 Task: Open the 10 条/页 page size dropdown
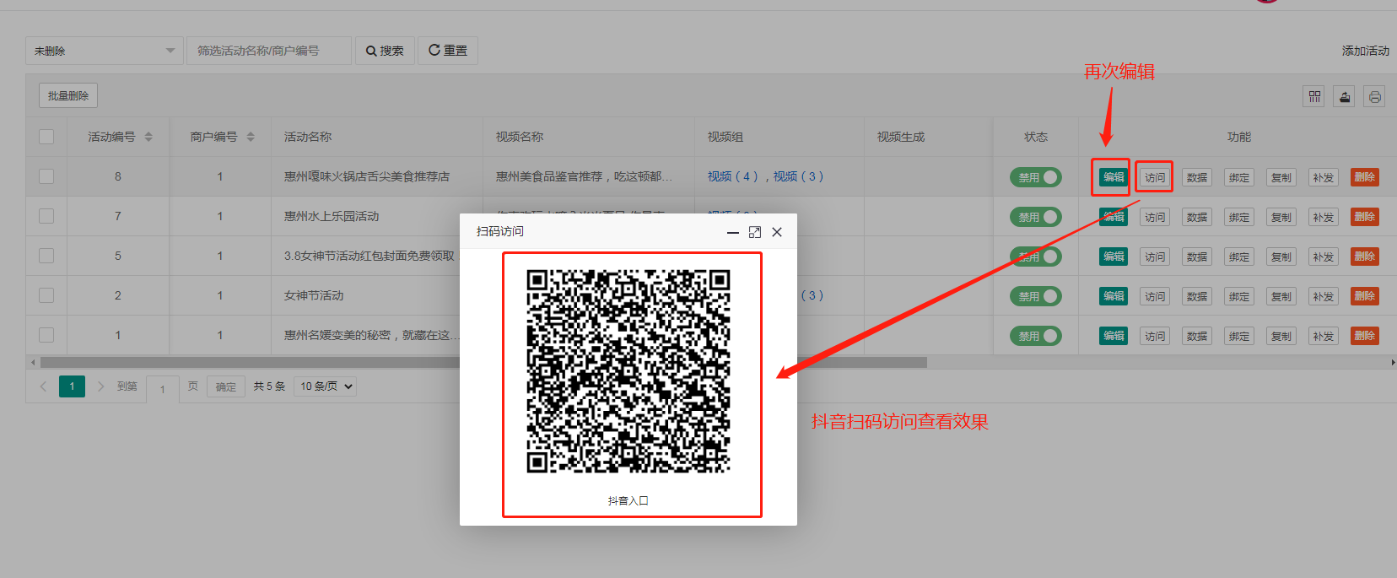coord(326,386)
